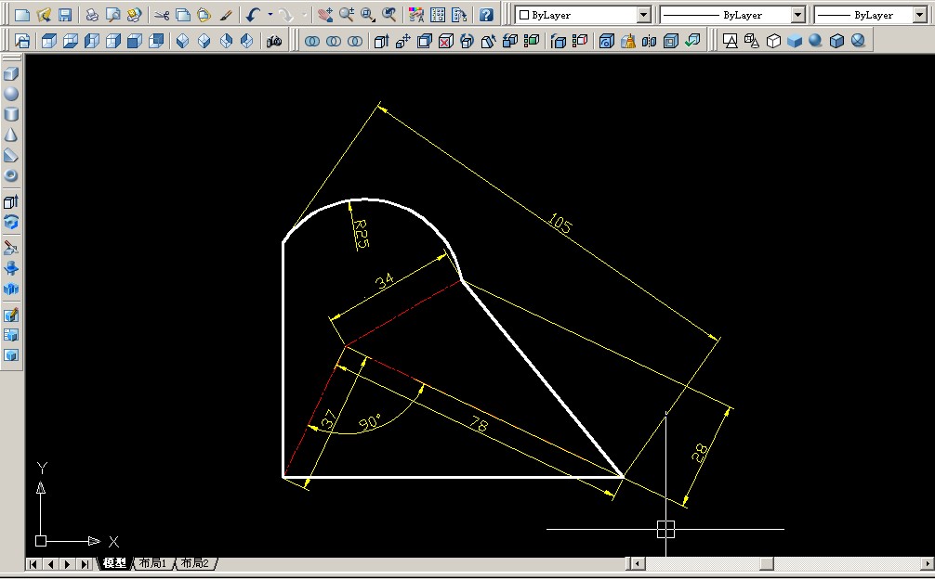
Task: Select the Zoom Realtime magnifier
Action: pyautogui.click(x=347, y=15)
